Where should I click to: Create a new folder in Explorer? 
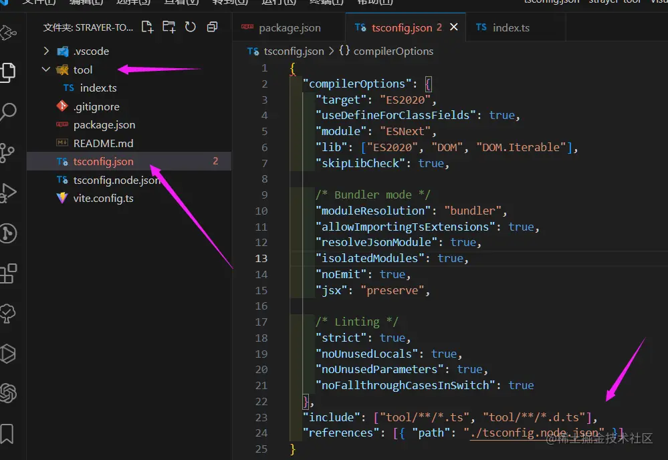[x=169, y=27]
